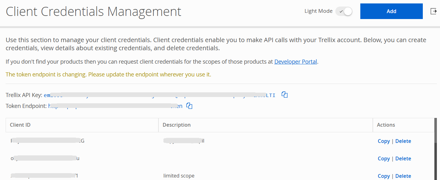Click the token endpoint changing warning text
Screen dimensions: 440x180
108,75
